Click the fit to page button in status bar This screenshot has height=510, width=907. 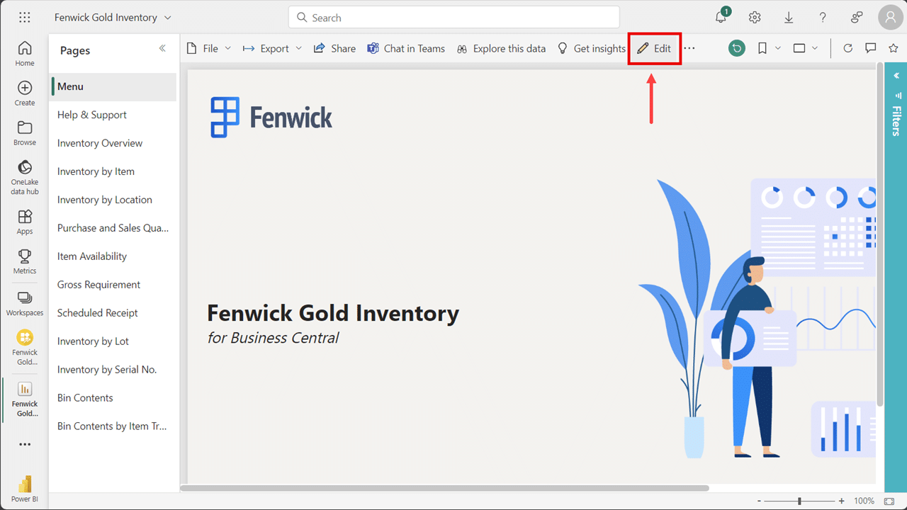point(889,501)
